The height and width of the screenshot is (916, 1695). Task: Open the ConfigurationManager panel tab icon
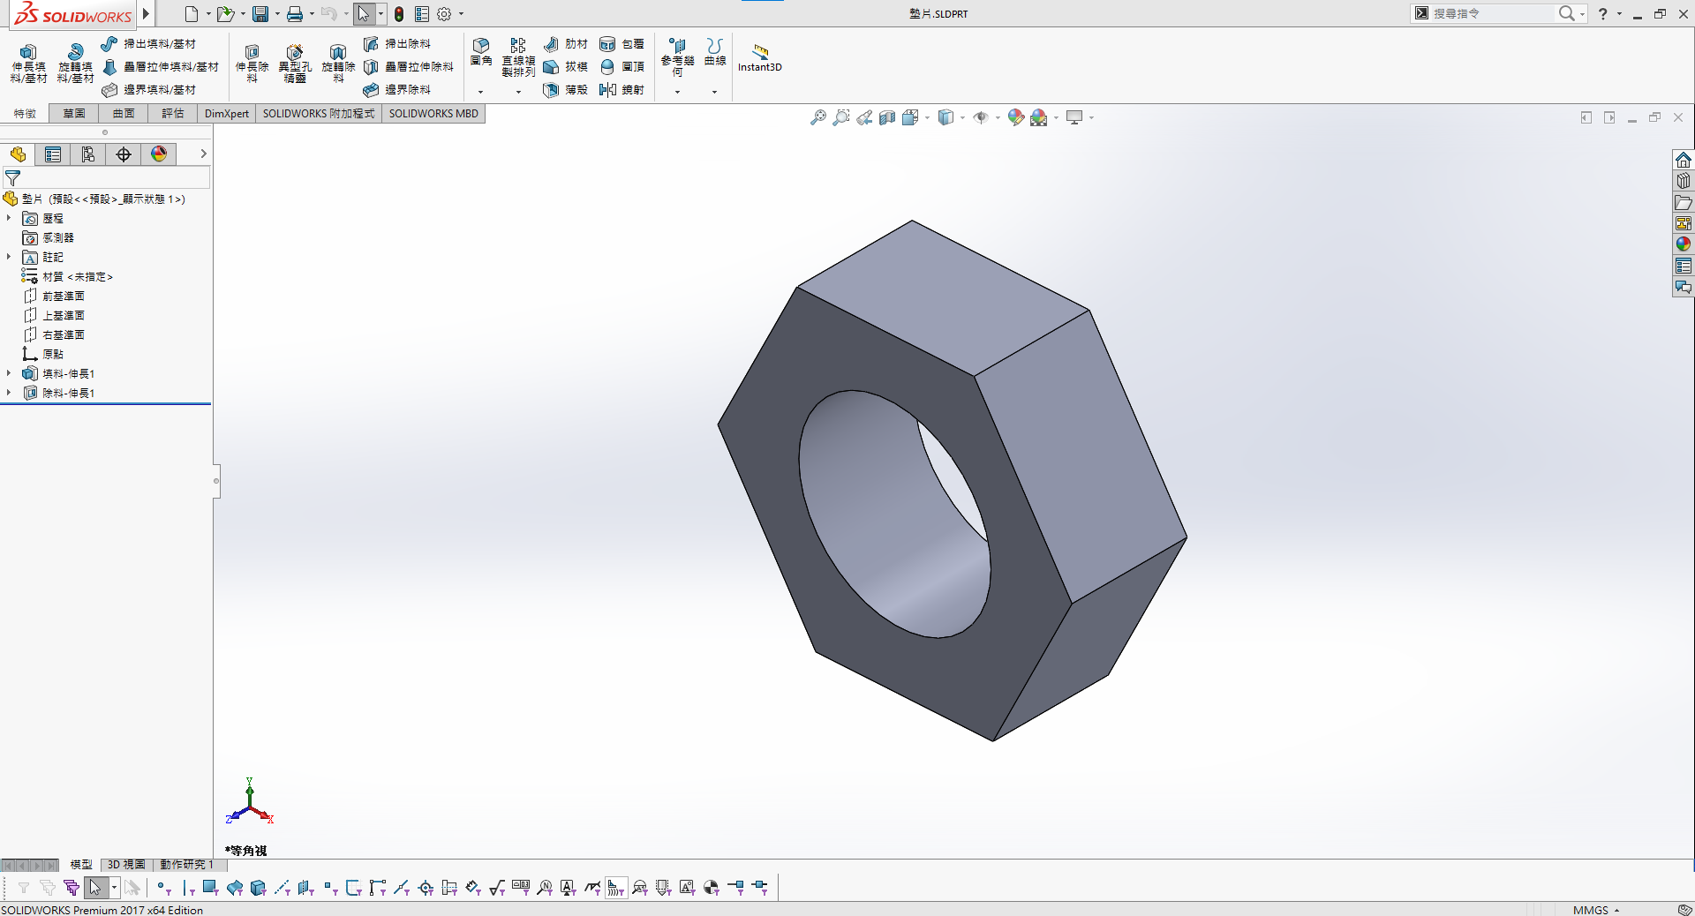pyautogui.click(x=88, y=154)
